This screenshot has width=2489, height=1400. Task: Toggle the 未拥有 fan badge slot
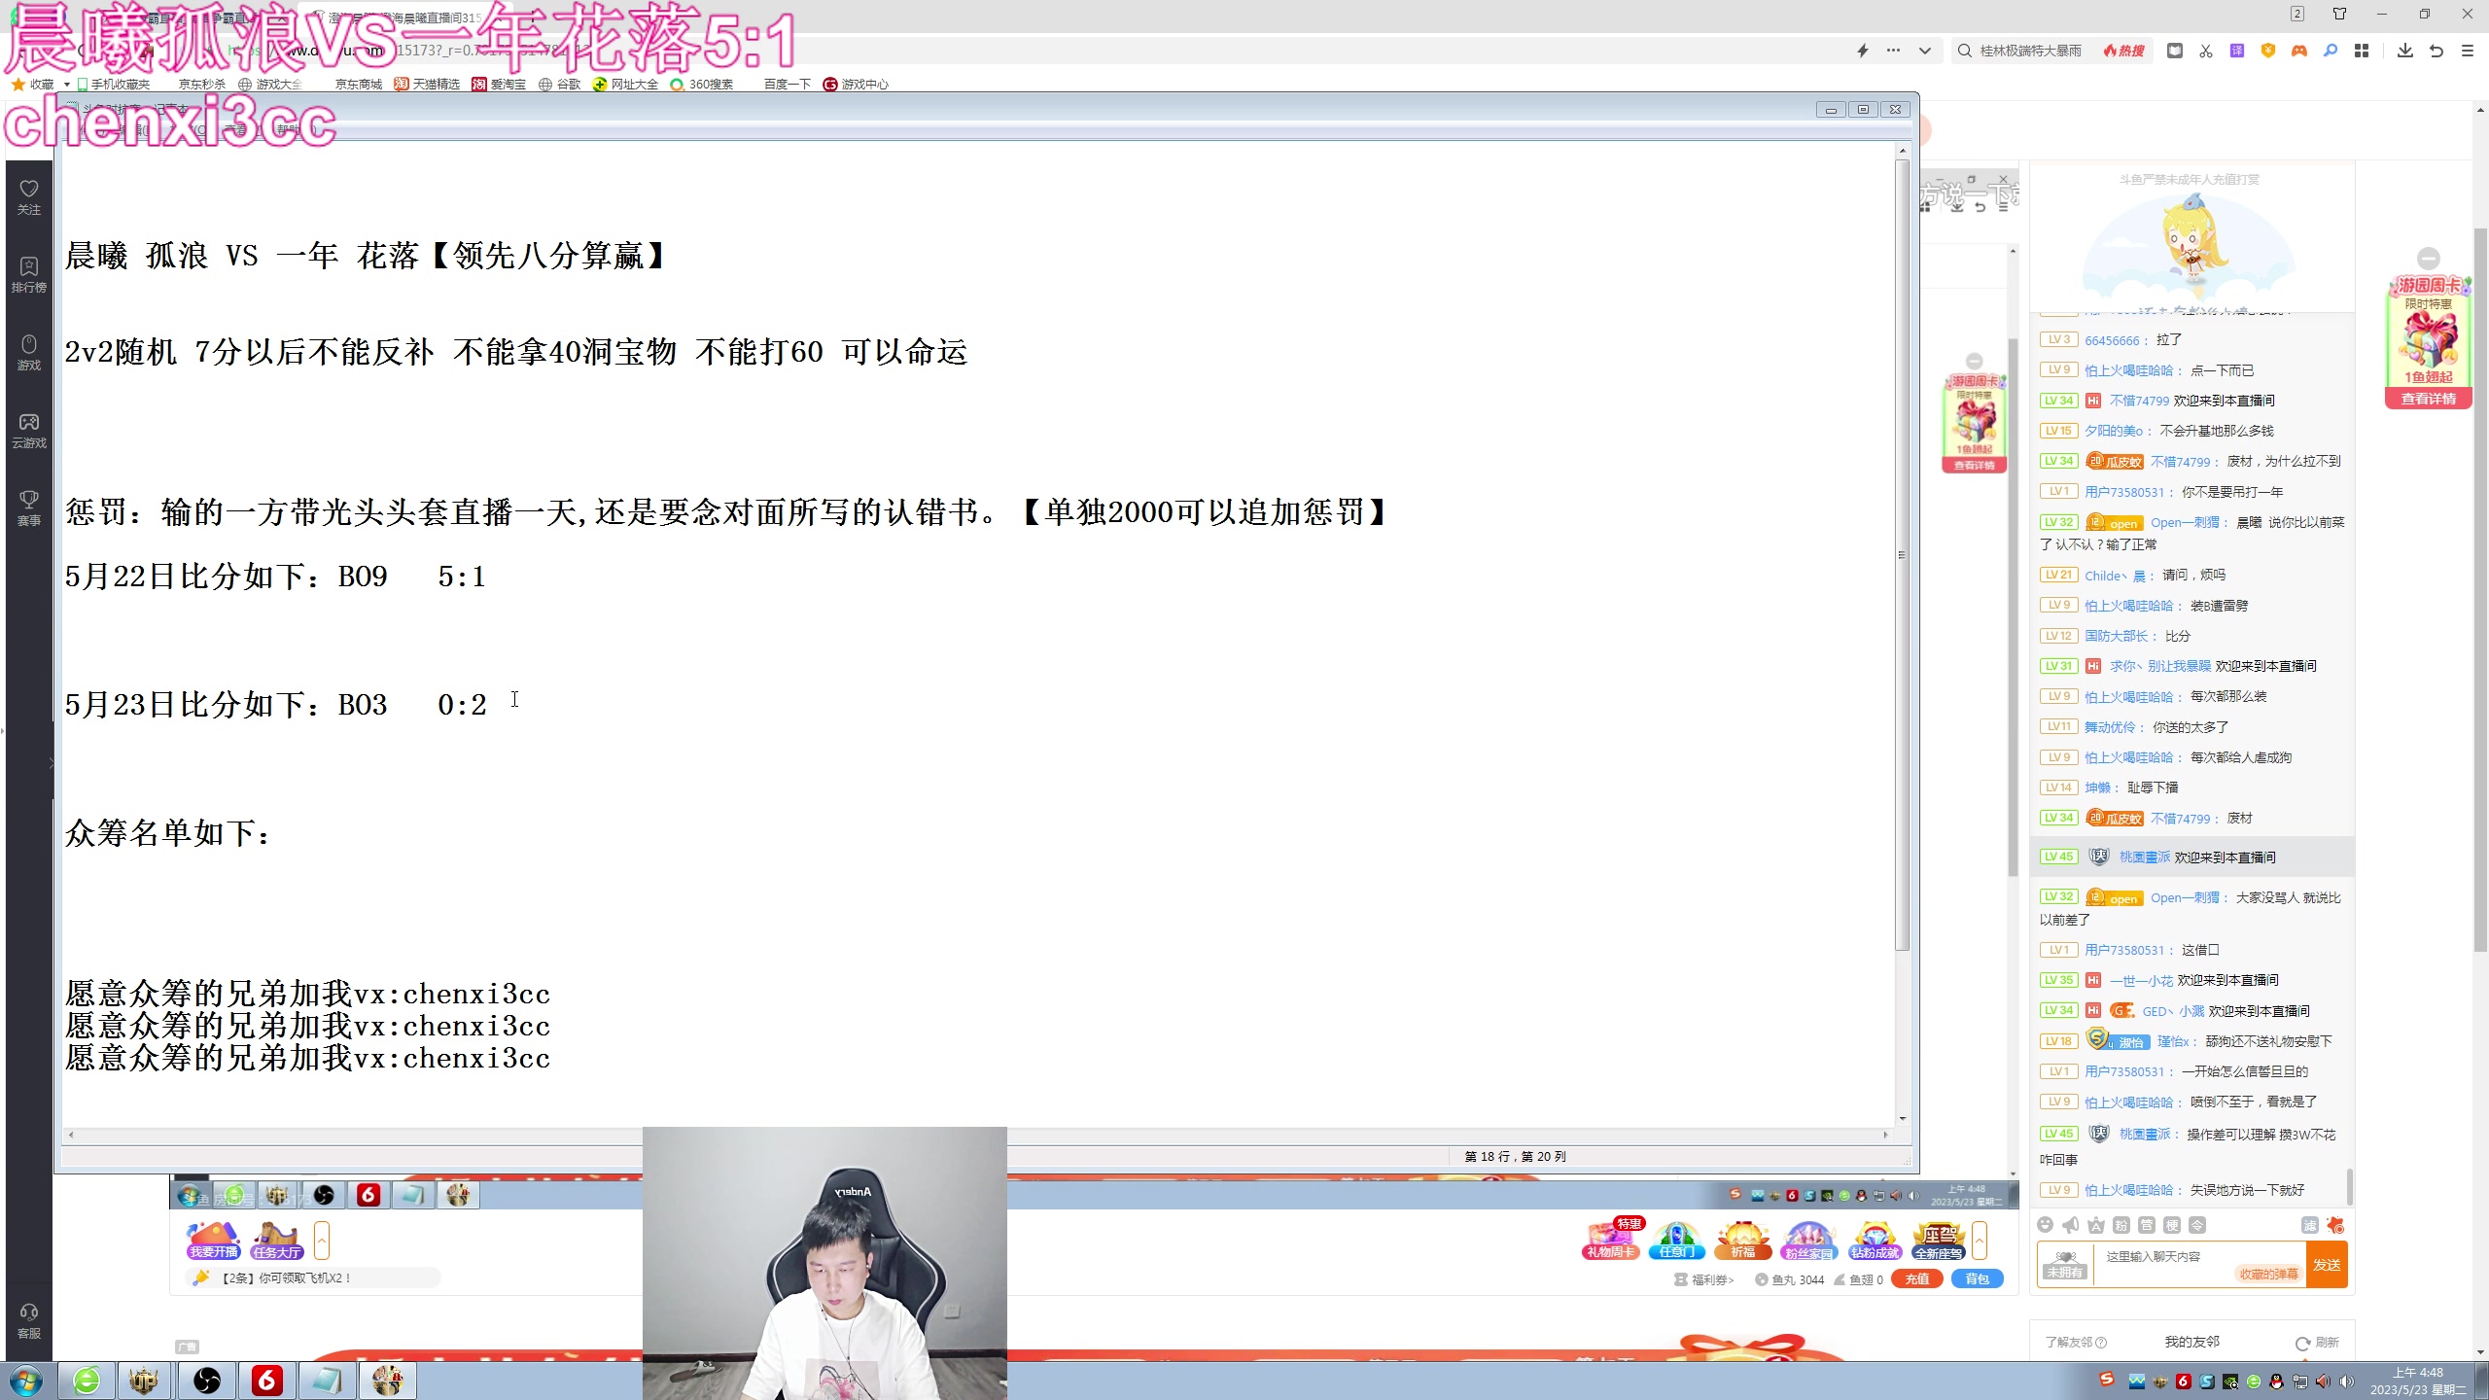coord(2066,1272)
